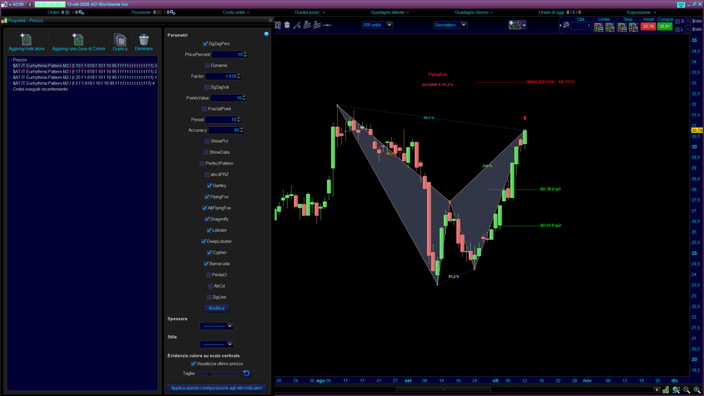Click the Aggiungi Indicatore icon
704x396 pixels.
26,40
